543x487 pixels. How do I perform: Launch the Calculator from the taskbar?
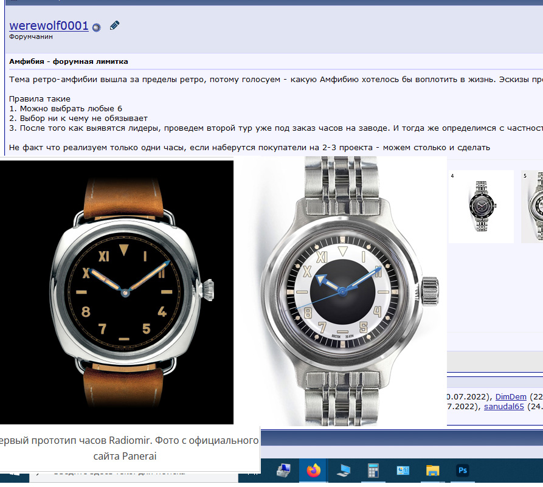373,471
